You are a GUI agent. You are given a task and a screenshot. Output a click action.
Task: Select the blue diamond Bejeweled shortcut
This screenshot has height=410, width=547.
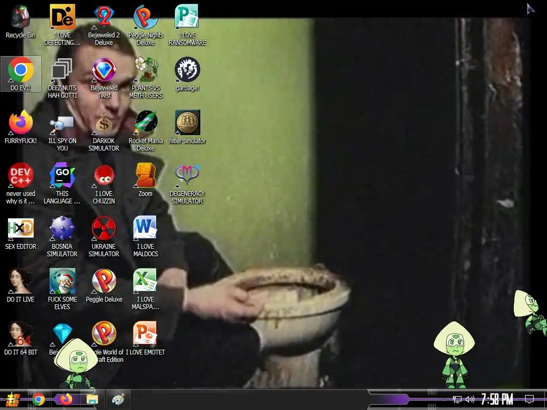click(x=62, y=333)
